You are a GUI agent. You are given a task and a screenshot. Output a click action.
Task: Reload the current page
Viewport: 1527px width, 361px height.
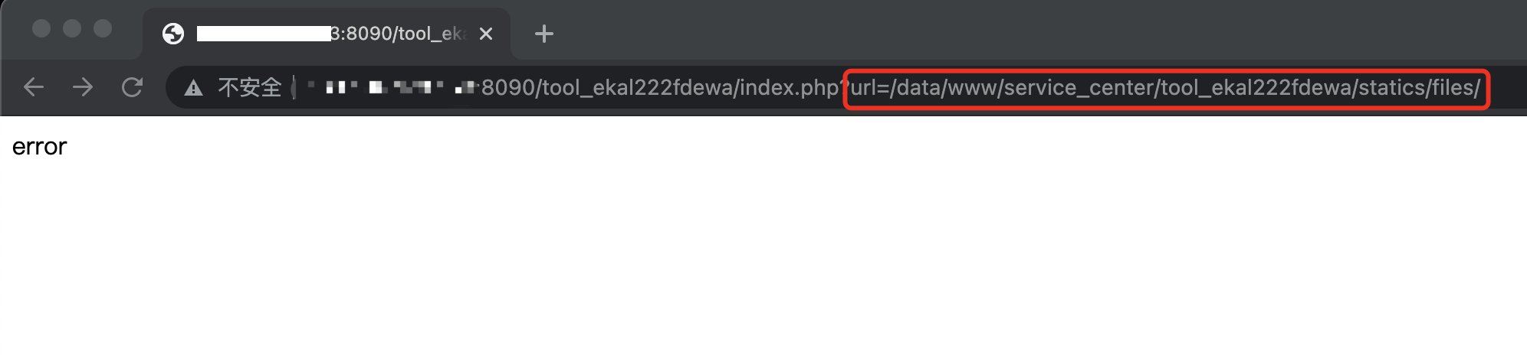point(132,87)
